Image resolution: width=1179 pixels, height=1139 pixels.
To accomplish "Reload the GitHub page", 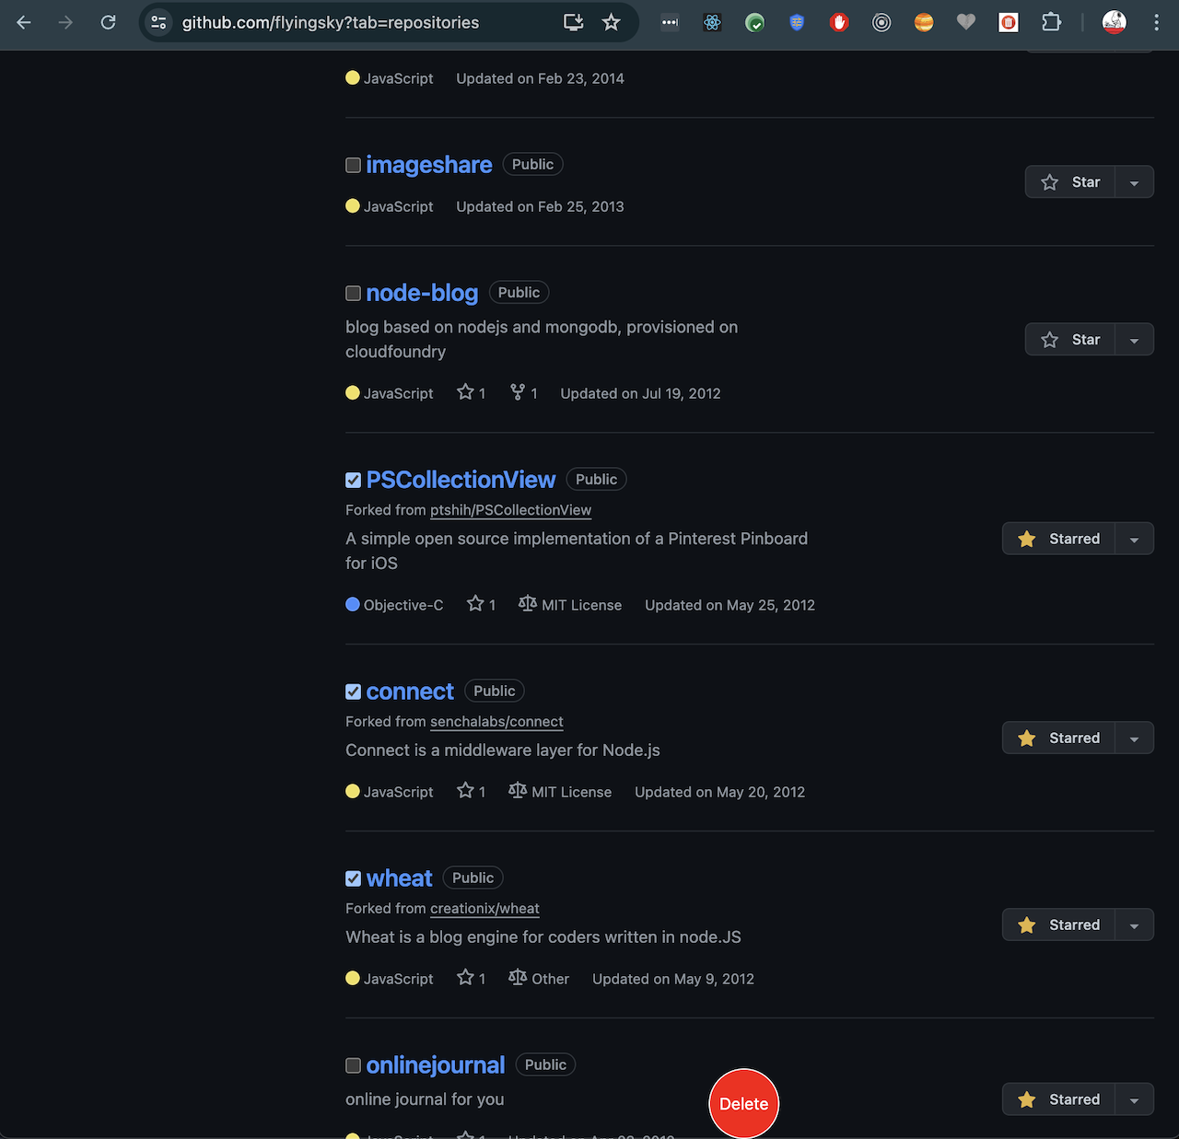I will tap(108, 22).
